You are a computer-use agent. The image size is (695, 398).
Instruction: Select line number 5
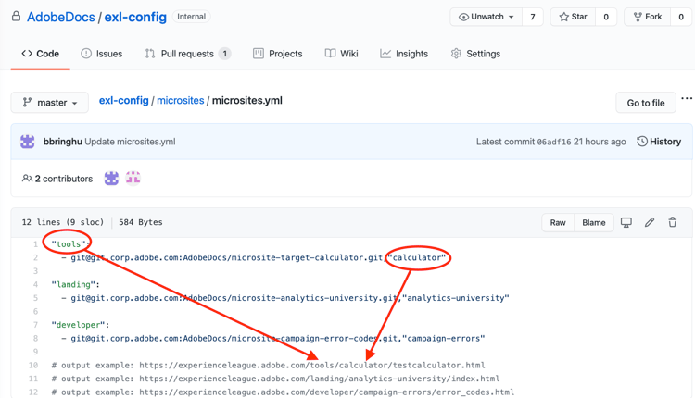coord(35,298)
